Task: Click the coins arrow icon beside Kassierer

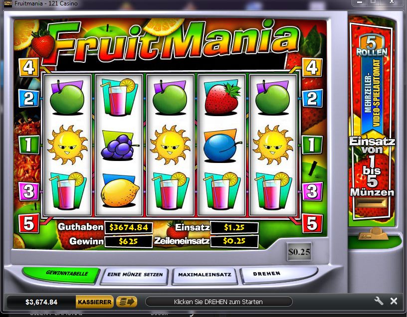Action: click(126, 302)
